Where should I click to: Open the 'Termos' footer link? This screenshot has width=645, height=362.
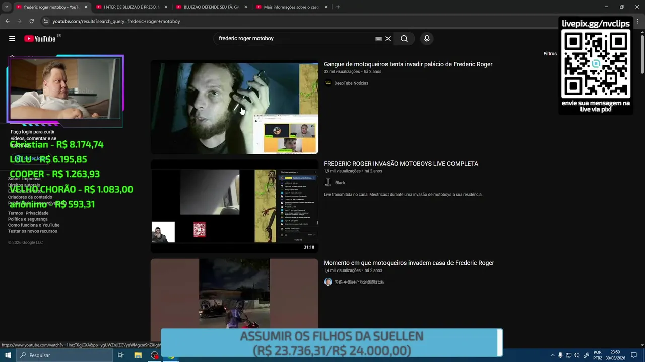click(15, 213)
